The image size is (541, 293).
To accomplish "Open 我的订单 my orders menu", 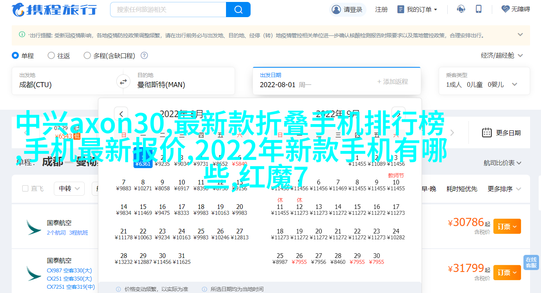I will [x=417, y=9].
